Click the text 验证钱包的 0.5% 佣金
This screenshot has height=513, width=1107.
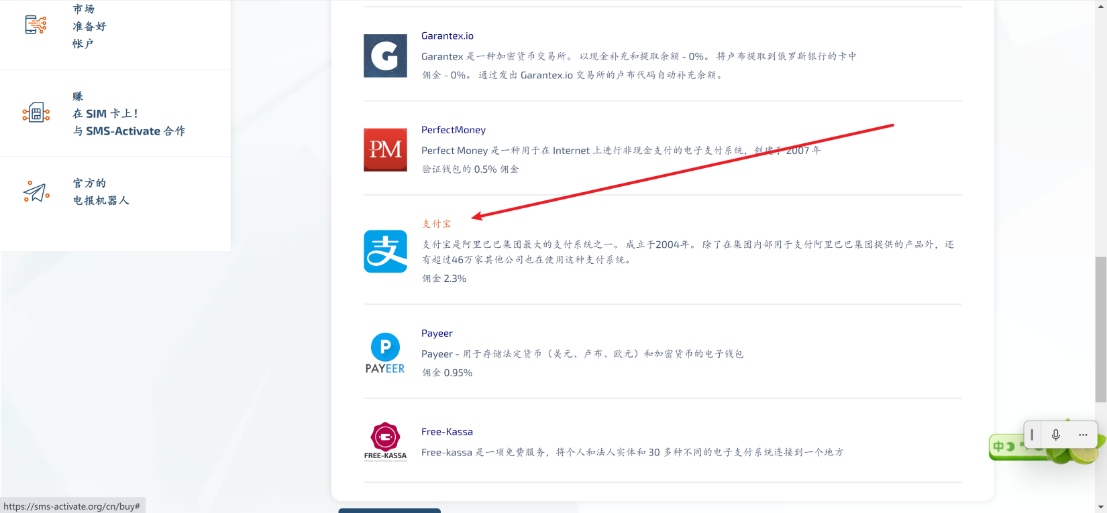coord(470,169)
